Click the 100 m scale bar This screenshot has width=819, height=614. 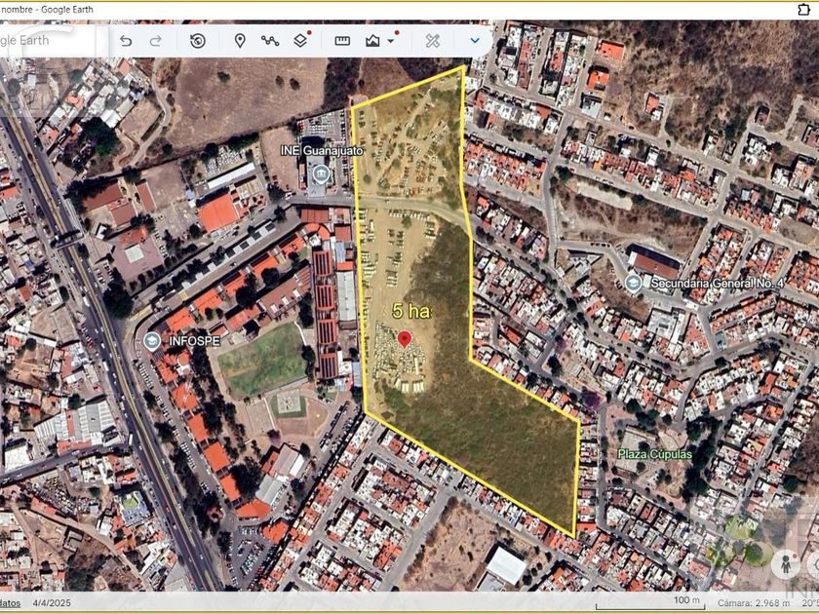point(683,601)
